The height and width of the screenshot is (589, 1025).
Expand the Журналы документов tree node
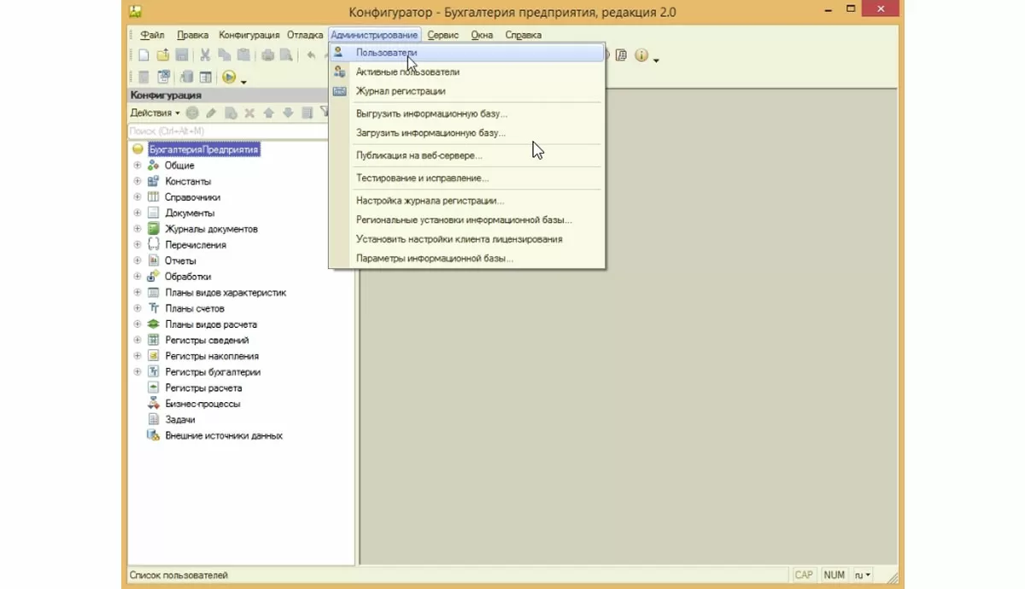[138, 229]
